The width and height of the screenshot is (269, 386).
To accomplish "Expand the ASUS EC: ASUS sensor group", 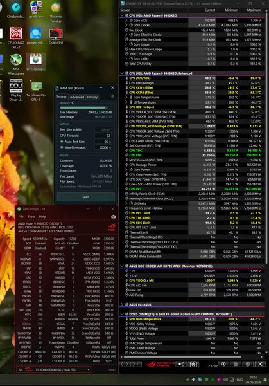I will click(x=122, y=304).
